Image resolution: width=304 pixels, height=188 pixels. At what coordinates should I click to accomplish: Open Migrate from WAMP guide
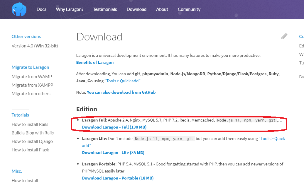click(x=32, y=77)
